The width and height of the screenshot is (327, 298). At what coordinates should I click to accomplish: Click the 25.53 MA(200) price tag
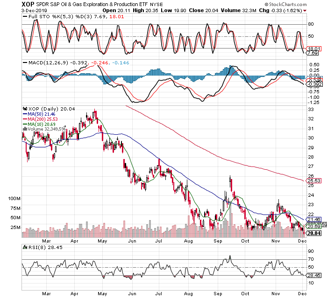[x=313, y=180]
